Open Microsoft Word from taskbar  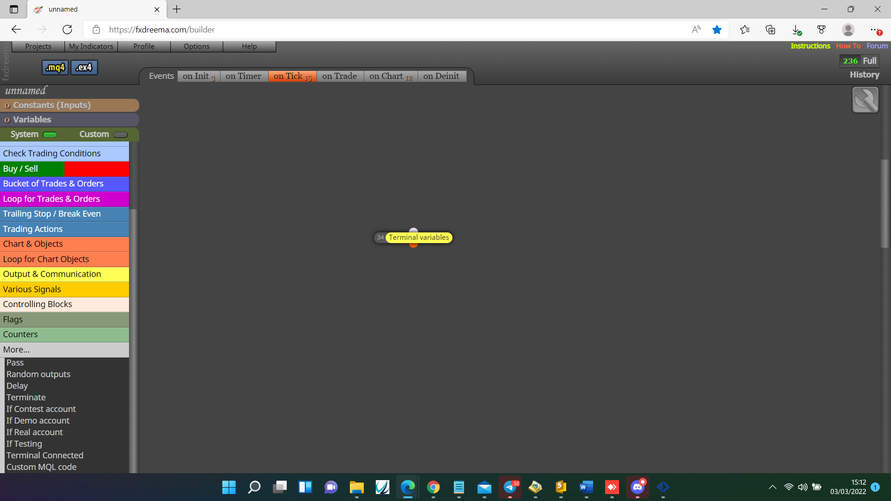(587, 487)
